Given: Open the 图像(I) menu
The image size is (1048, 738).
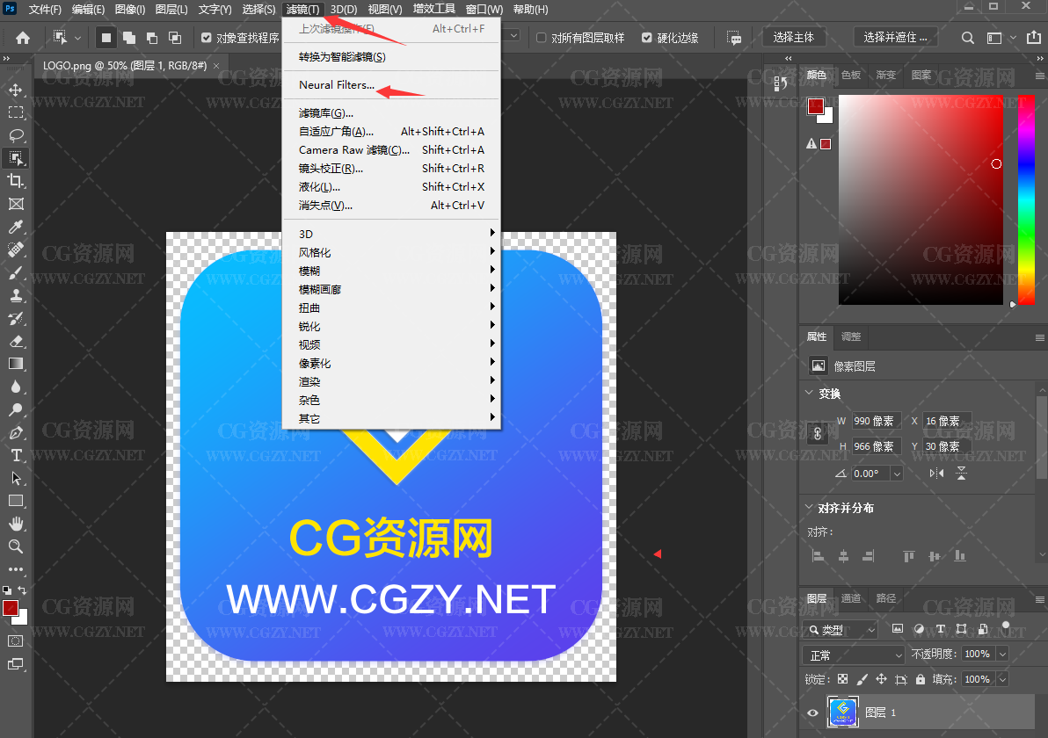Looking at the screenshot, I should [129, 10].
